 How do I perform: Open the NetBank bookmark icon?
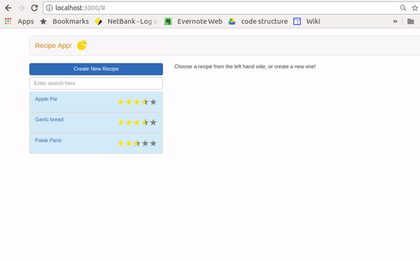click(x=98, y=22)
